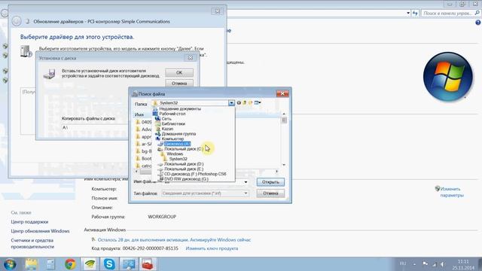Go back to last folder visited

[x=239, y=103]
